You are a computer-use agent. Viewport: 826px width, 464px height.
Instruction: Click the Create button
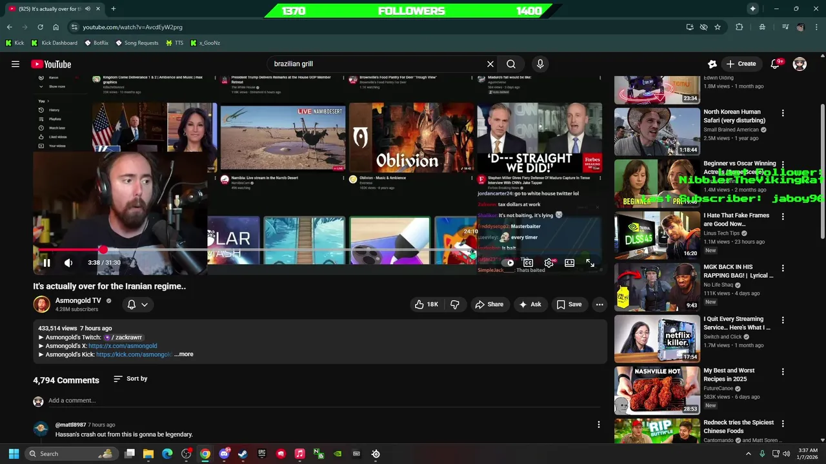point(741,64)
